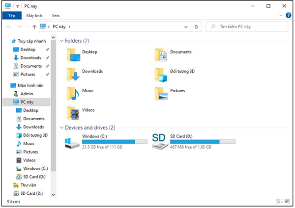Image resolution: width=295 pixels, height=208 pixels.
Task: Click the PC icon in title bar
Action: (8, 6)
